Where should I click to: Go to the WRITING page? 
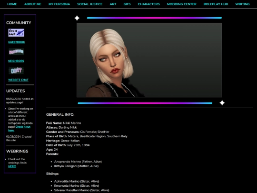tap(242, 4)
